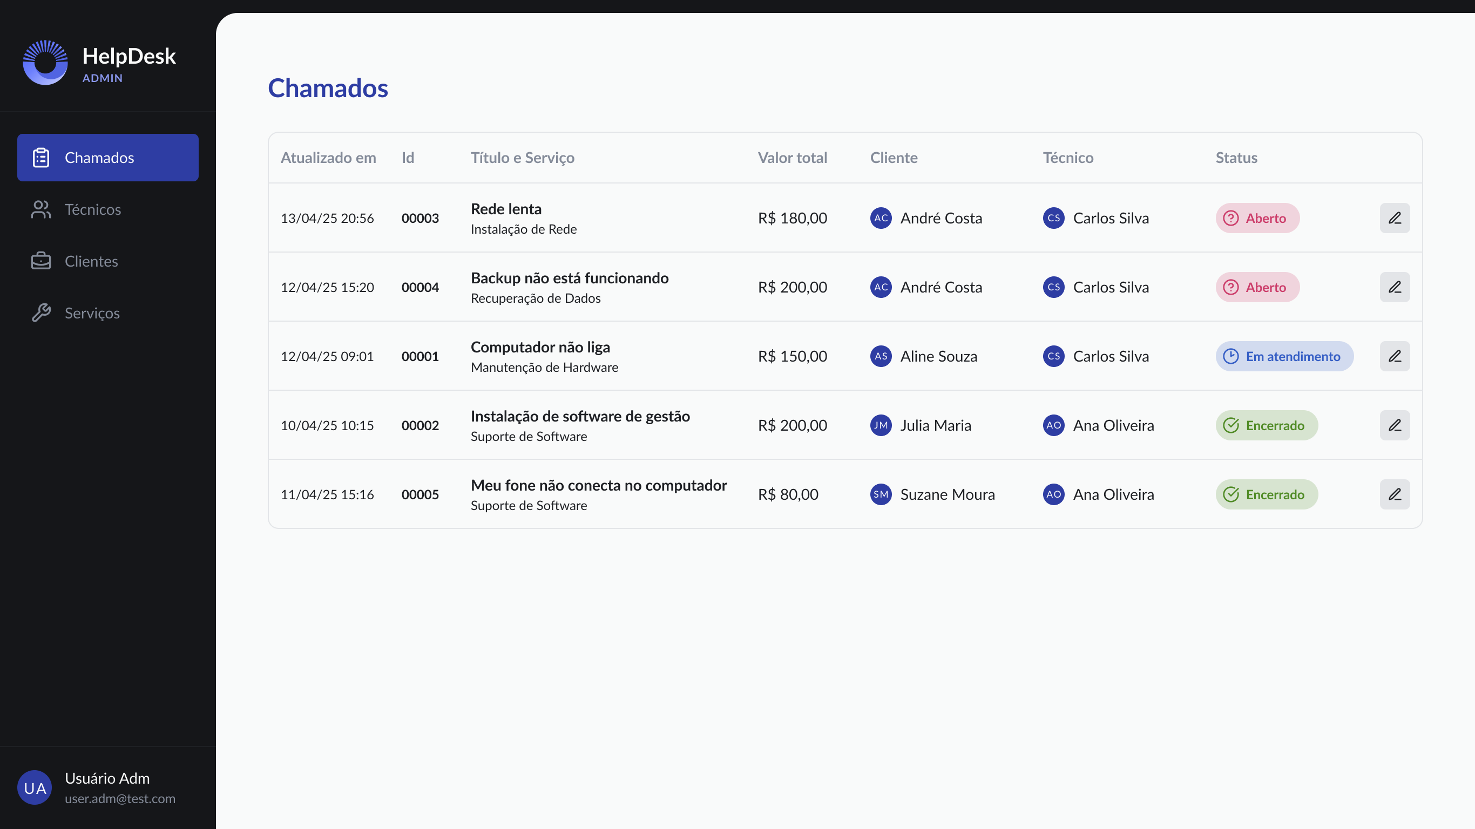Navigate to Clientes page
Screen dimensions: 1475x829
click(92, 261)
